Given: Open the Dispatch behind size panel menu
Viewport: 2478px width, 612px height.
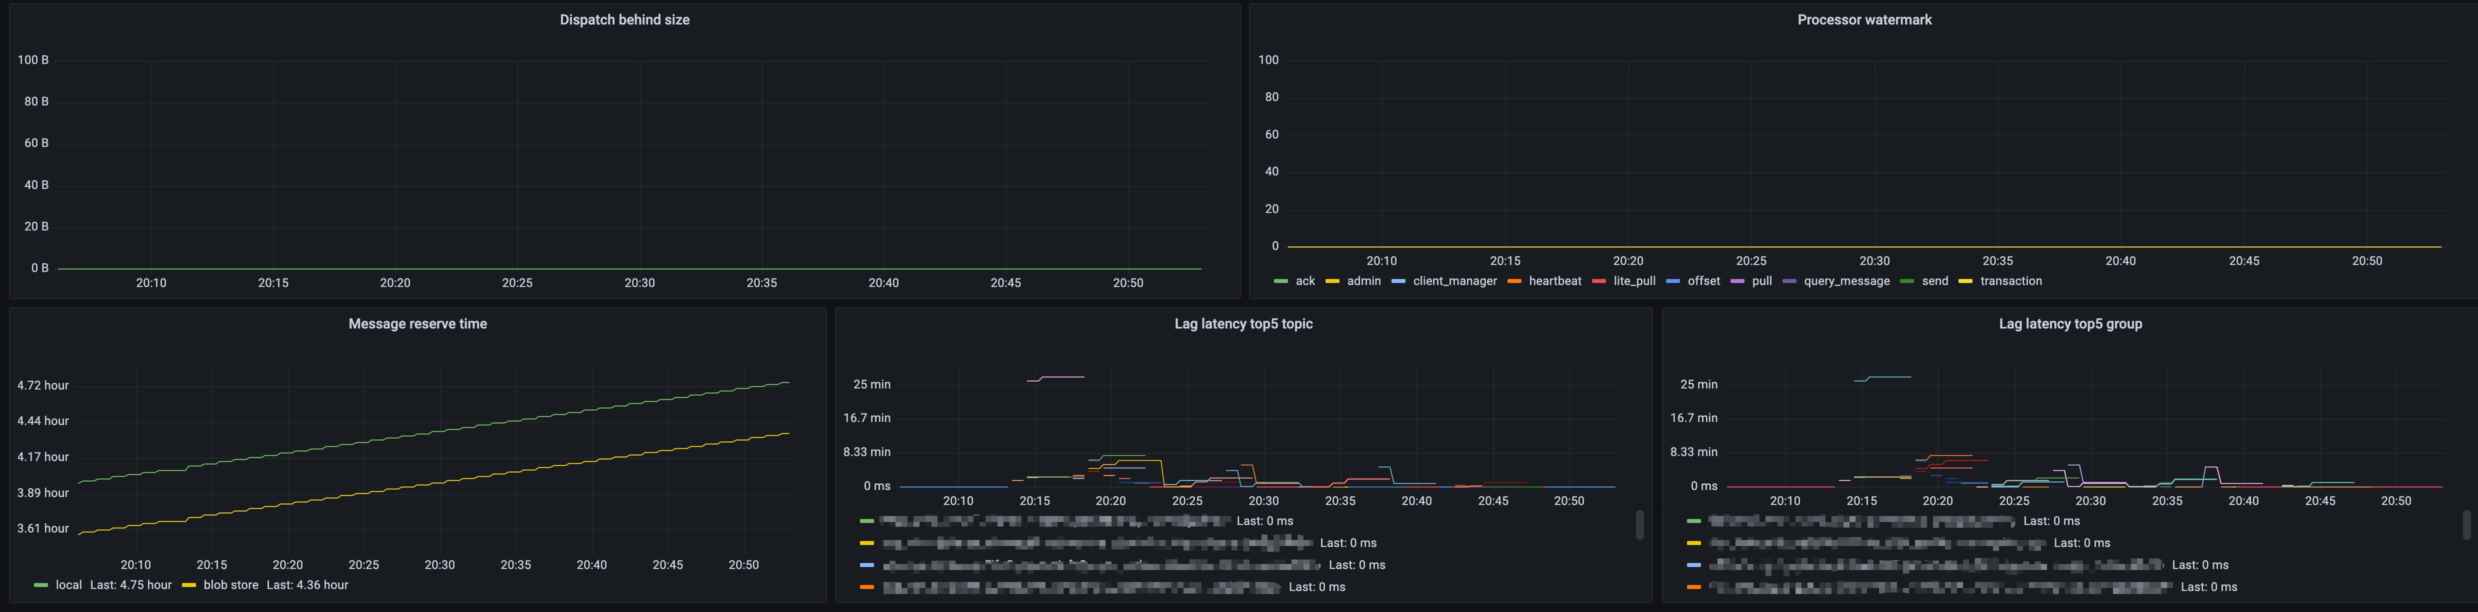Looking at the screenshot, I should click(623, 19).
